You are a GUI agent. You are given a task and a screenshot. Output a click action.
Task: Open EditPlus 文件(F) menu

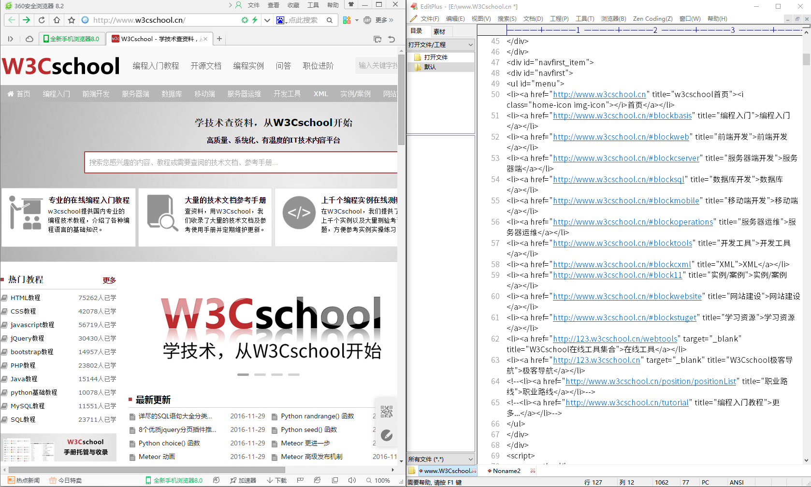pos(430,18)
